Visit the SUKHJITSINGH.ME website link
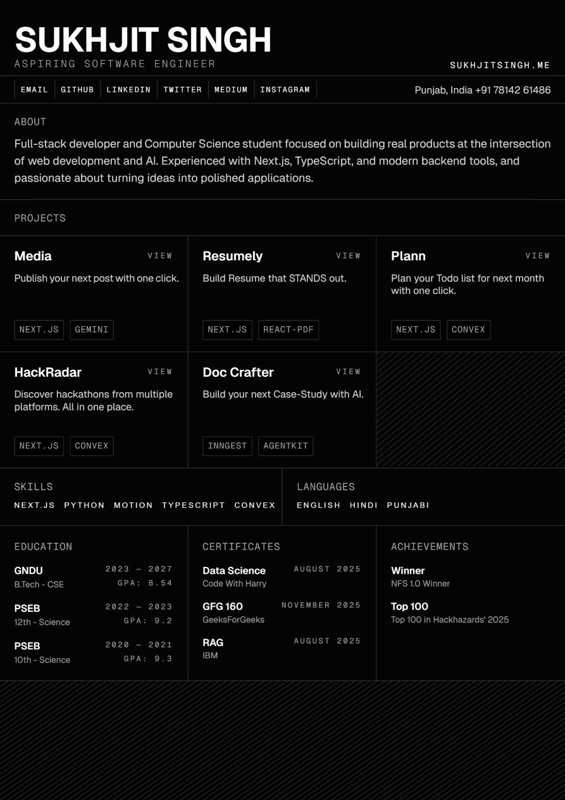The width and height of the screenshot is (565, 800). (x=500, y=65)
